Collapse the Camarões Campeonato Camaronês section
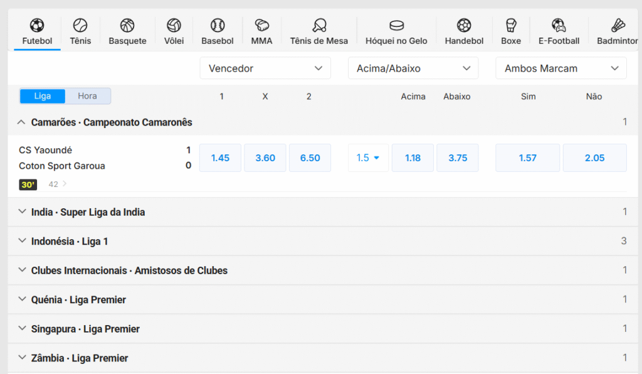 [x=22, y=122]
